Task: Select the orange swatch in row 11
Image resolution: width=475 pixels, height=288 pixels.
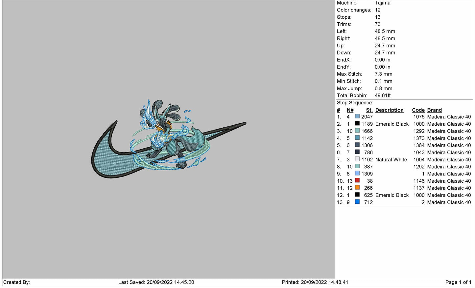Action: pos(357,188)
